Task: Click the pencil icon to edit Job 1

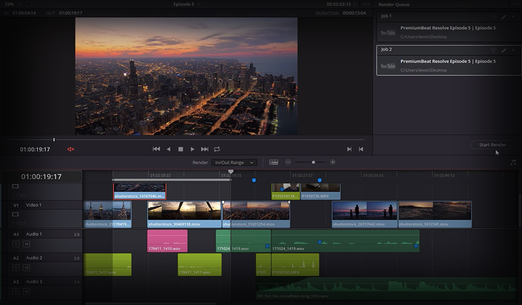Action: [503, 17]
